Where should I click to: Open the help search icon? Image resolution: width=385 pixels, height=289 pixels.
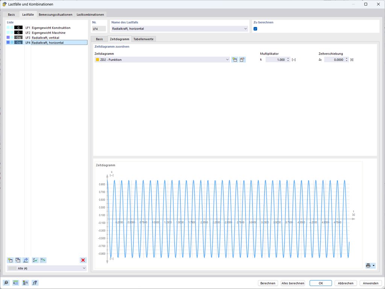[x=6, y=283]
